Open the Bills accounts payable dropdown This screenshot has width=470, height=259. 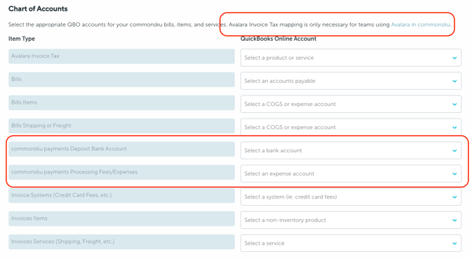click(351, 81)
